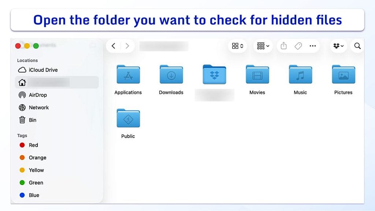Viewport: 375px width, 211px height.
Task: Click the Music folder label
Action: [x=300, y=92]
